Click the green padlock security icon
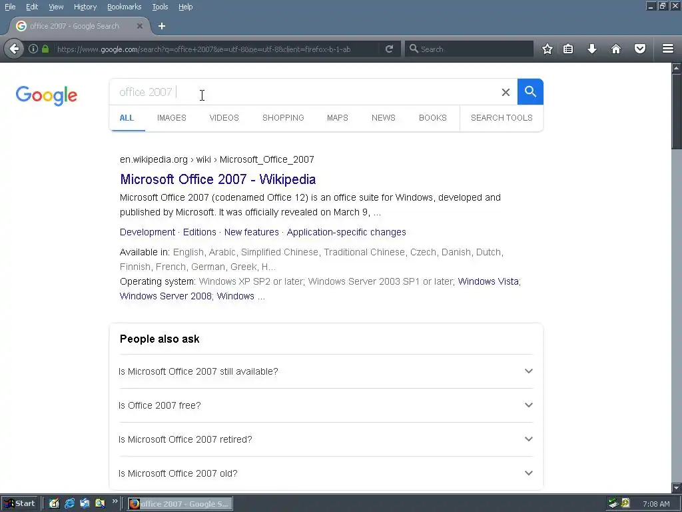The width and height of the screenshot is (682, 512). (45, 49)
